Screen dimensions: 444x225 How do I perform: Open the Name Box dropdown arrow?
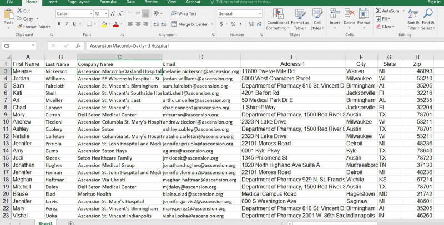(33, 45)
